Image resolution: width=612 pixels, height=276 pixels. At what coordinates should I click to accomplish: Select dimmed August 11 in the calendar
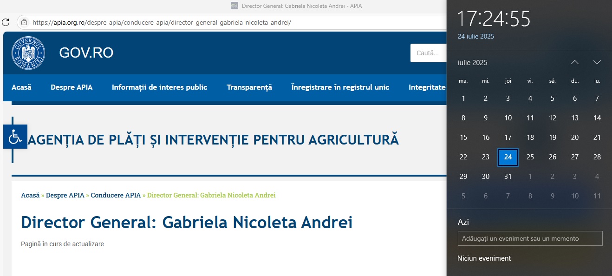[x=597, y=196]
